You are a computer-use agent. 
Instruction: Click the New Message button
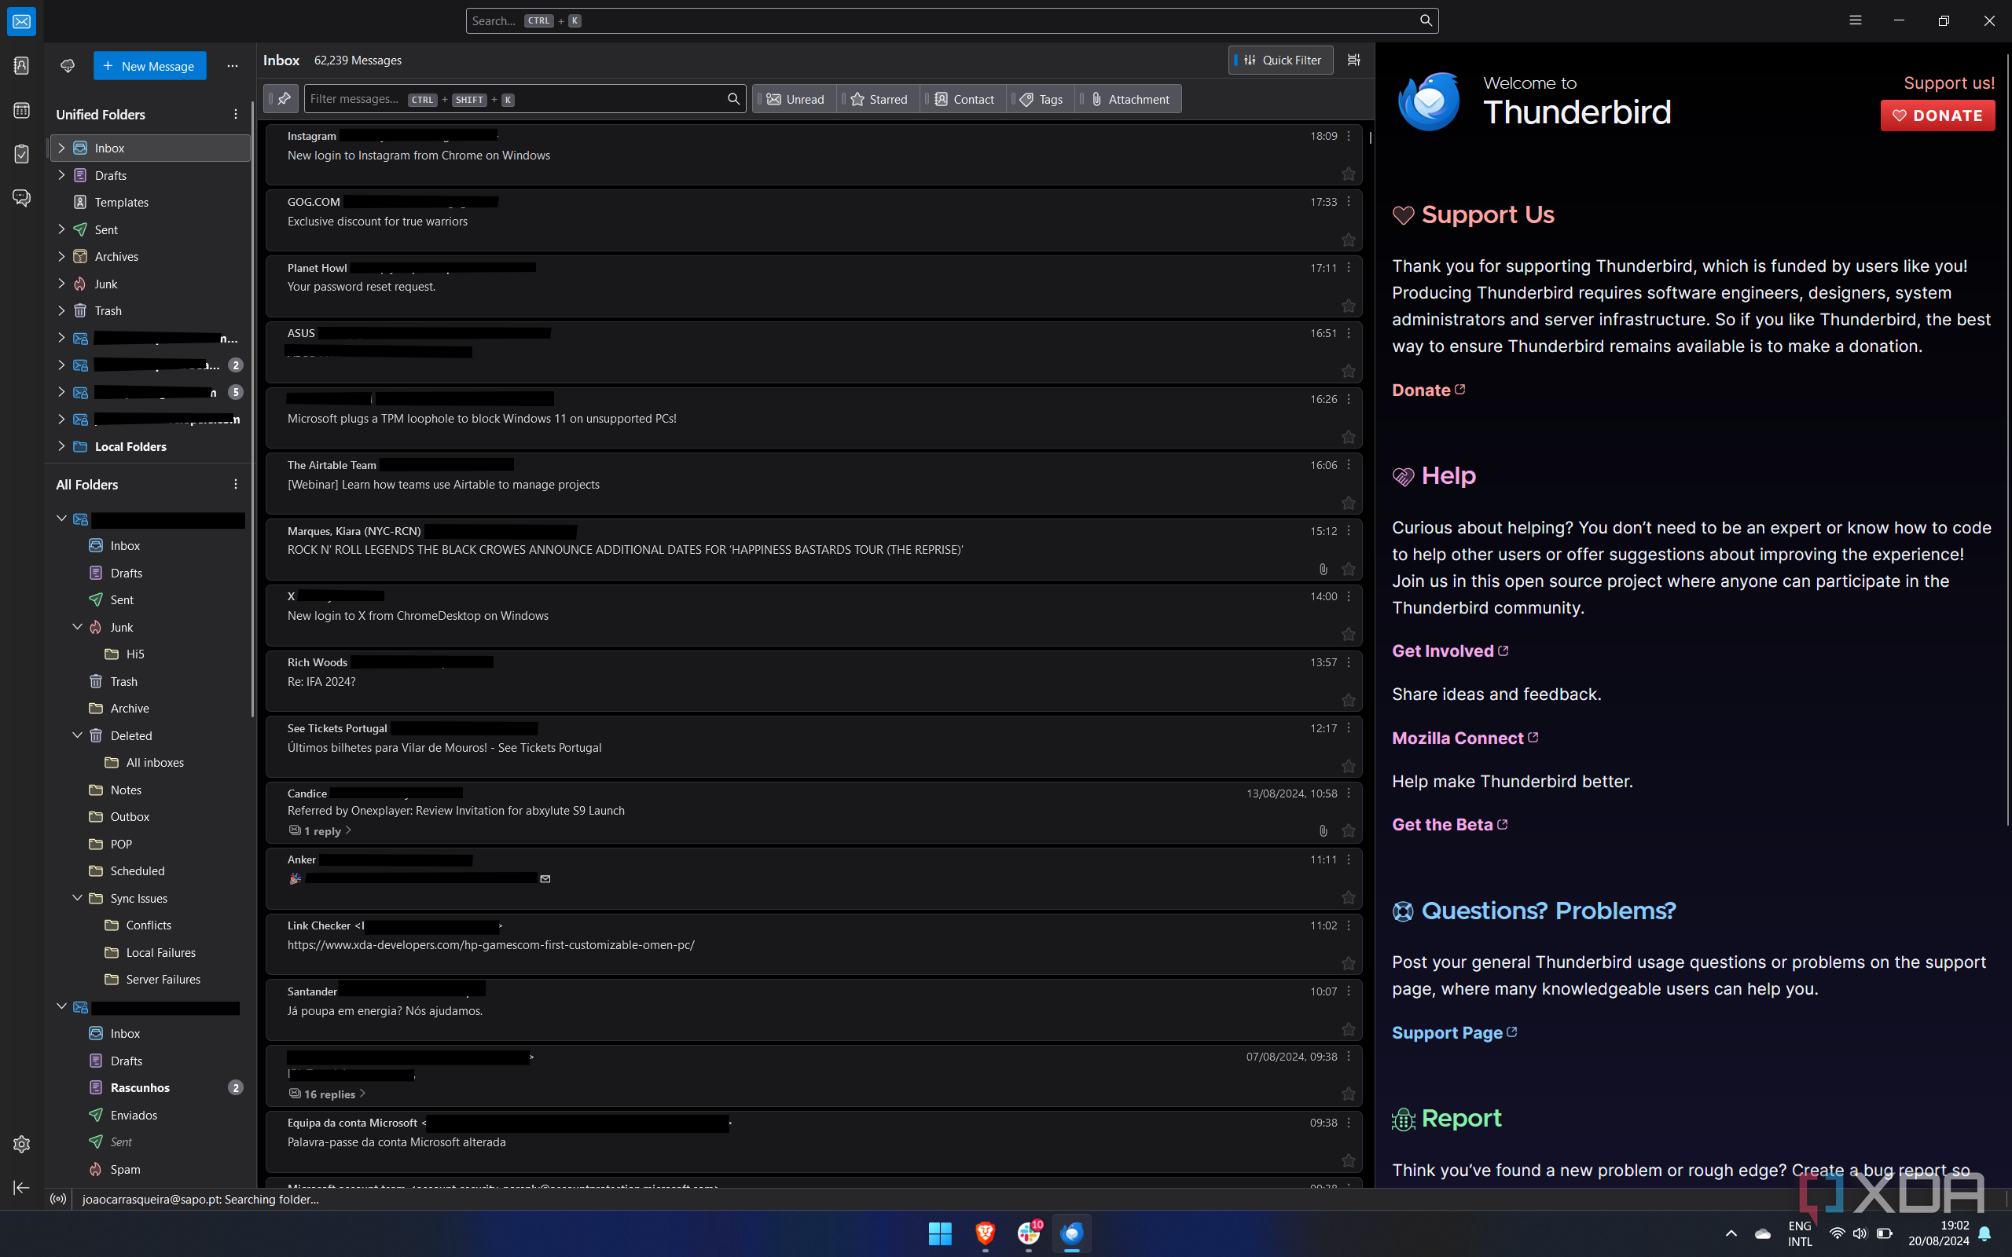149,66
